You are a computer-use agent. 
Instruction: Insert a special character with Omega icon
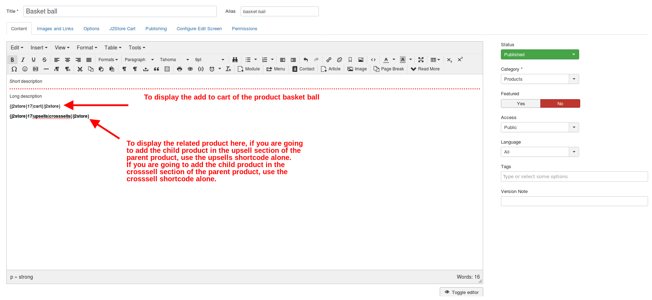14,69
